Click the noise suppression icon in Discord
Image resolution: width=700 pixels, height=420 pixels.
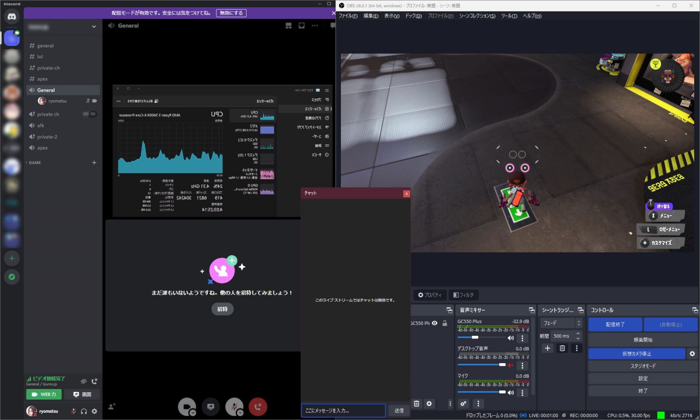click(x=84, y=381)
